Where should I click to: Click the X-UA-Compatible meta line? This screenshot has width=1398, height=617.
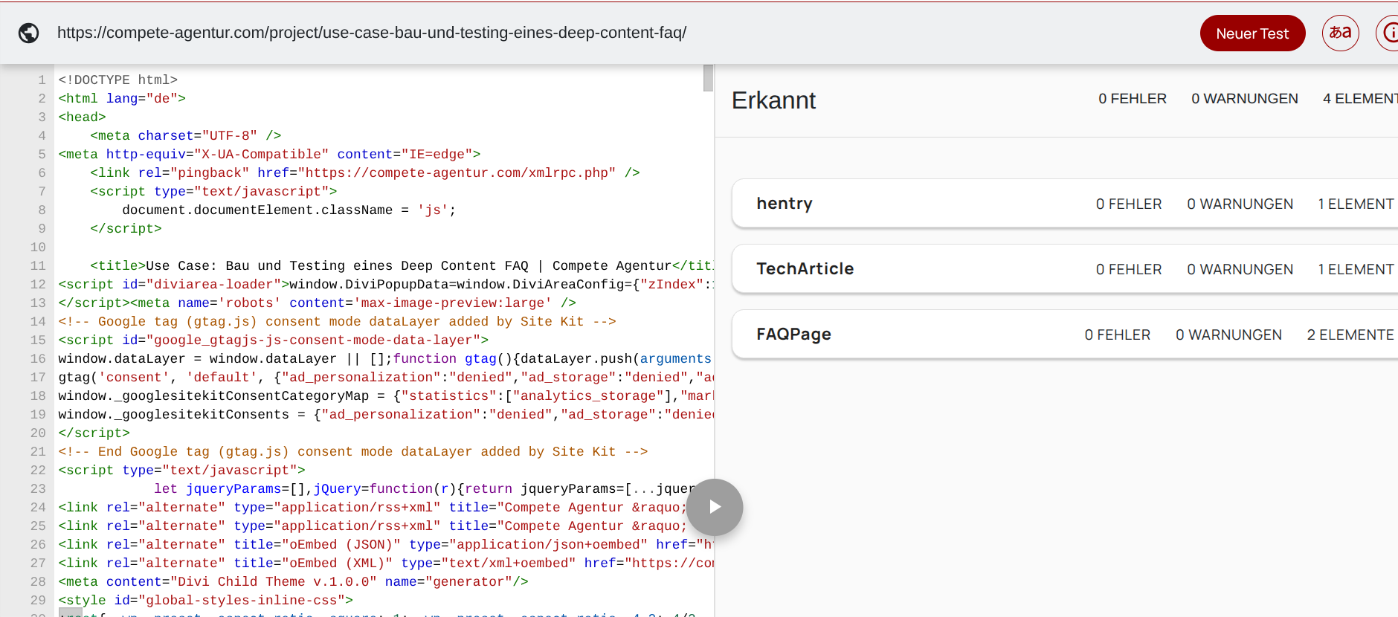pyautogui.click(x=270, y=154)
